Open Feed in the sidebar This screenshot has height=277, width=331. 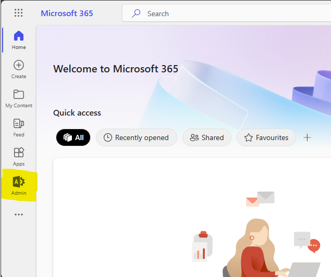19,127
